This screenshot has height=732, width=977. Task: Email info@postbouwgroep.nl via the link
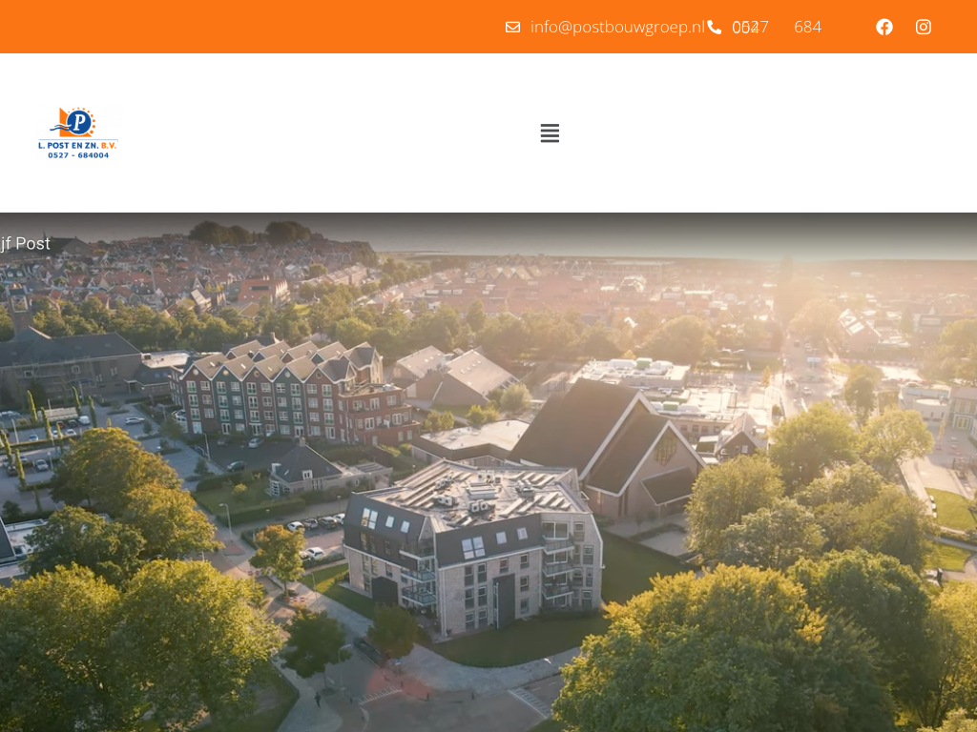617,27
